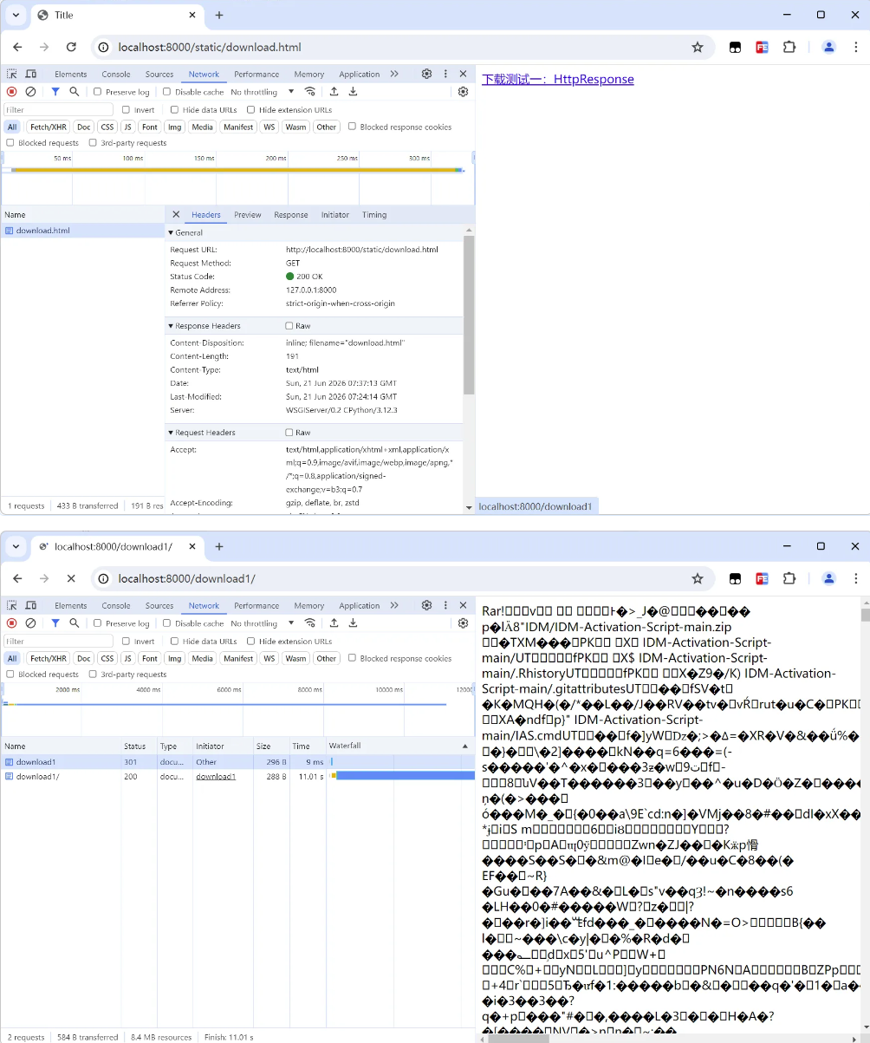Open network search in download1 window DevTools
The height and width of the screenshot is (1043, 870).
pyautogui.click(x=75, y=623)
